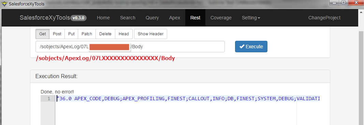This screenshot has height=125, width=364.
Task: Select the Post request method
Action: 57,34
